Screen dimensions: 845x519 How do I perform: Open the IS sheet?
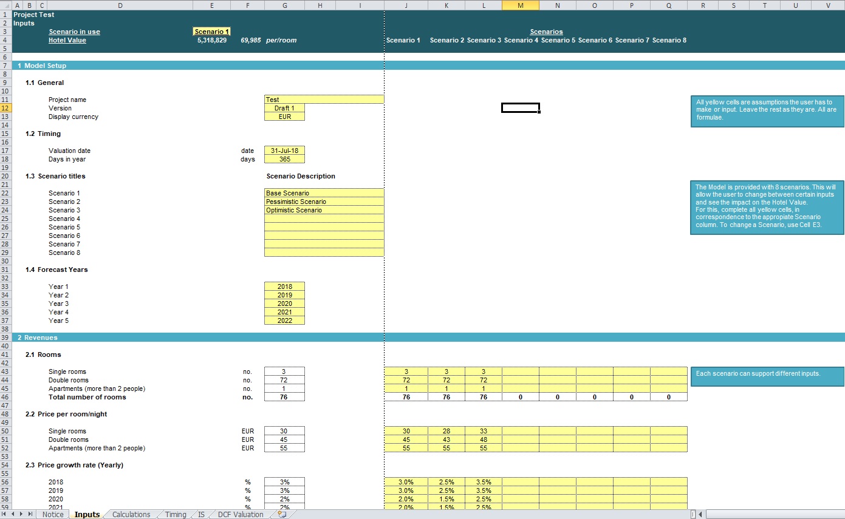pyautogui.click(x=200, y=514)
